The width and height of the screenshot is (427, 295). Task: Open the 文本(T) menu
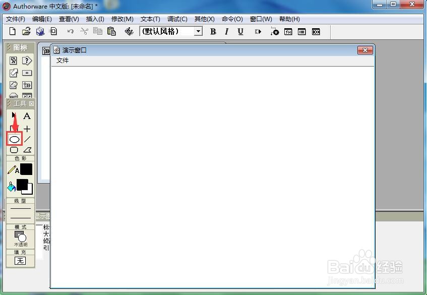point(150,19)
